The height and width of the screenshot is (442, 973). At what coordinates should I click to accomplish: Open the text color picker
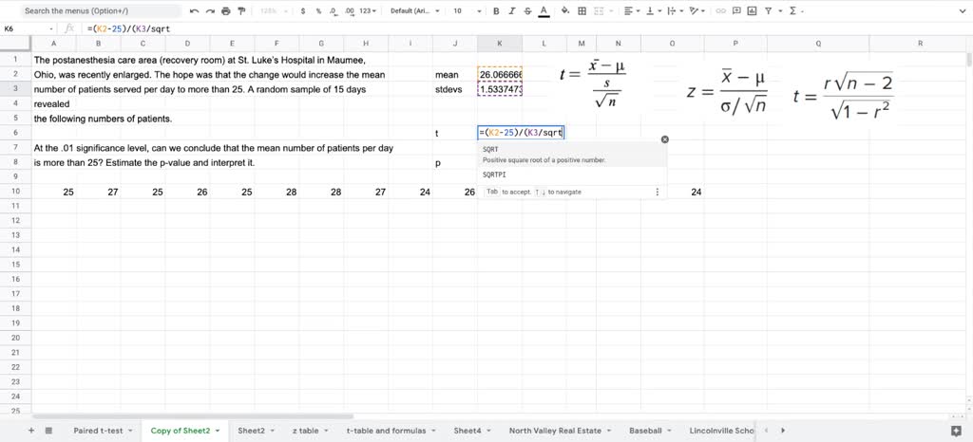[544, 11]
